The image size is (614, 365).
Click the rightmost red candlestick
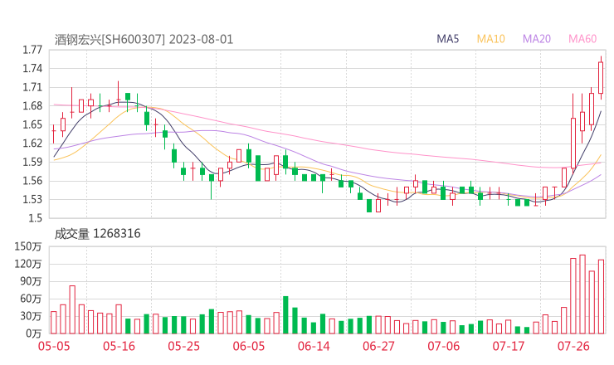(x=601, y=78)
